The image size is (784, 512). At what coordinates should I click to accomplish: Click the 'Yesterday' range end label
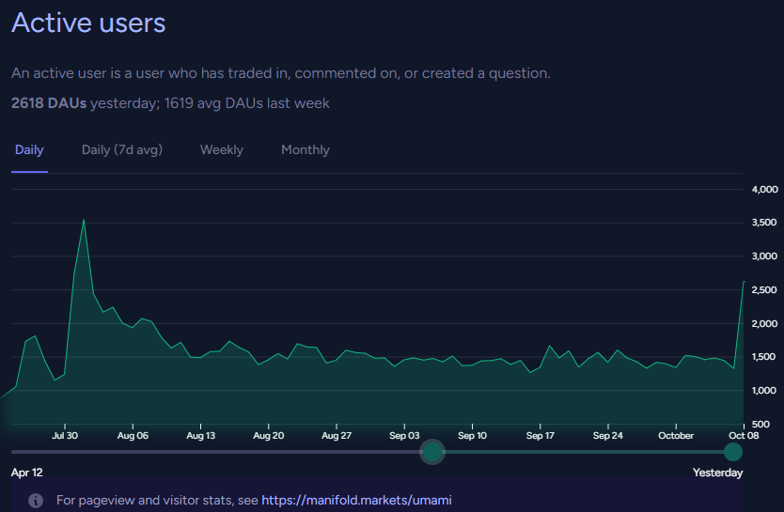[717, 473]
